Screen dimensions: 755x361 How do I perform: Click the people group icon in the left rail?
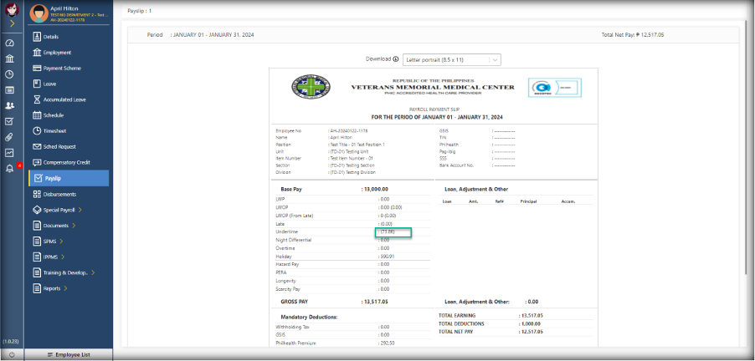(x=9, y=105)
